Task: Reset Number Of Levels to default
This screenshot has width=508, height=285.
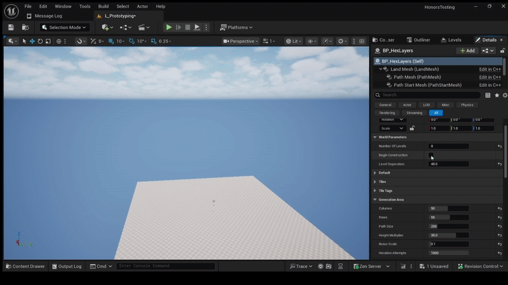Action: (x=500, y=146)
